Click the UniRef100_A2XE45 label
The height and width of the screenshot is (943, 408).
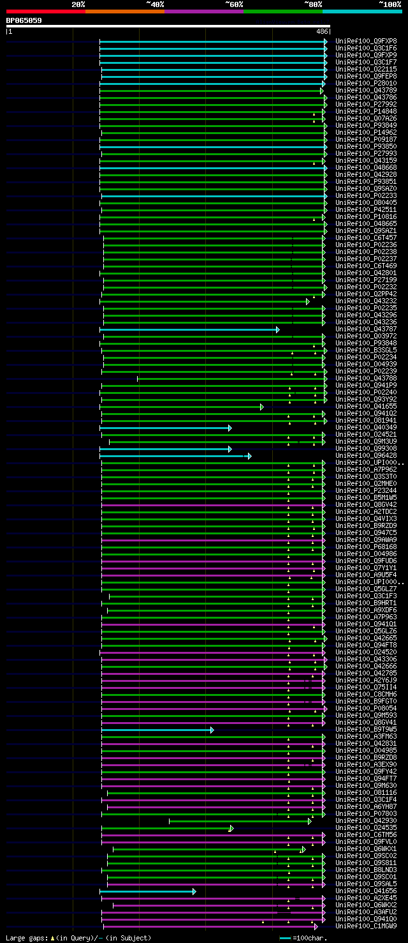point(366,898)
